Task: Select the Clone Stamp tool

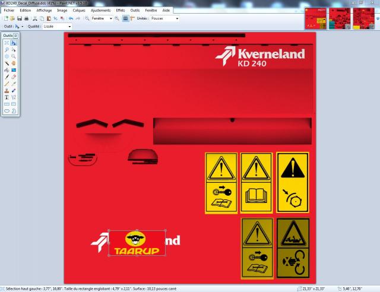Action: [x=7, y=90]
